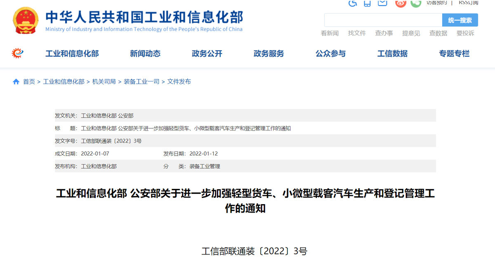Go to 首页 in the breadcrumb

click(29, 81)
